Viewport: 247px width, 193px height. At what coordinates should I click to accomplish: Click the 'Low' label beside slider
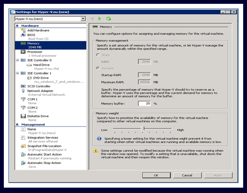[x=104, y=130]
